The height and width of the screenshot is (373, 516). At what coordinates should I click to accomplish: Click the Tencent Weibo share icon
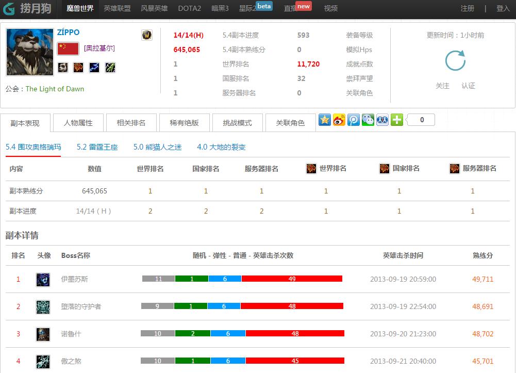pos(354,120)
